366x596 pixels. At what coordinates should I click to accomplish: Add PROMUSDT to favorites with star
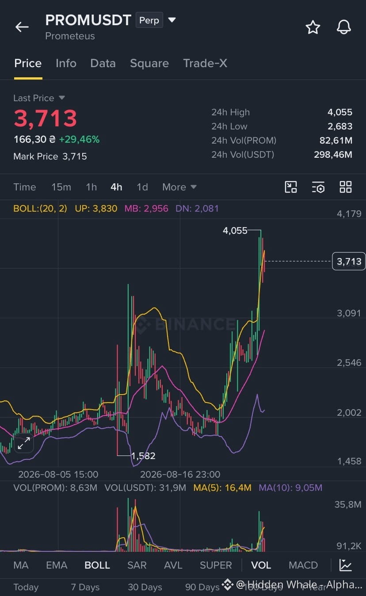(313, 27)
